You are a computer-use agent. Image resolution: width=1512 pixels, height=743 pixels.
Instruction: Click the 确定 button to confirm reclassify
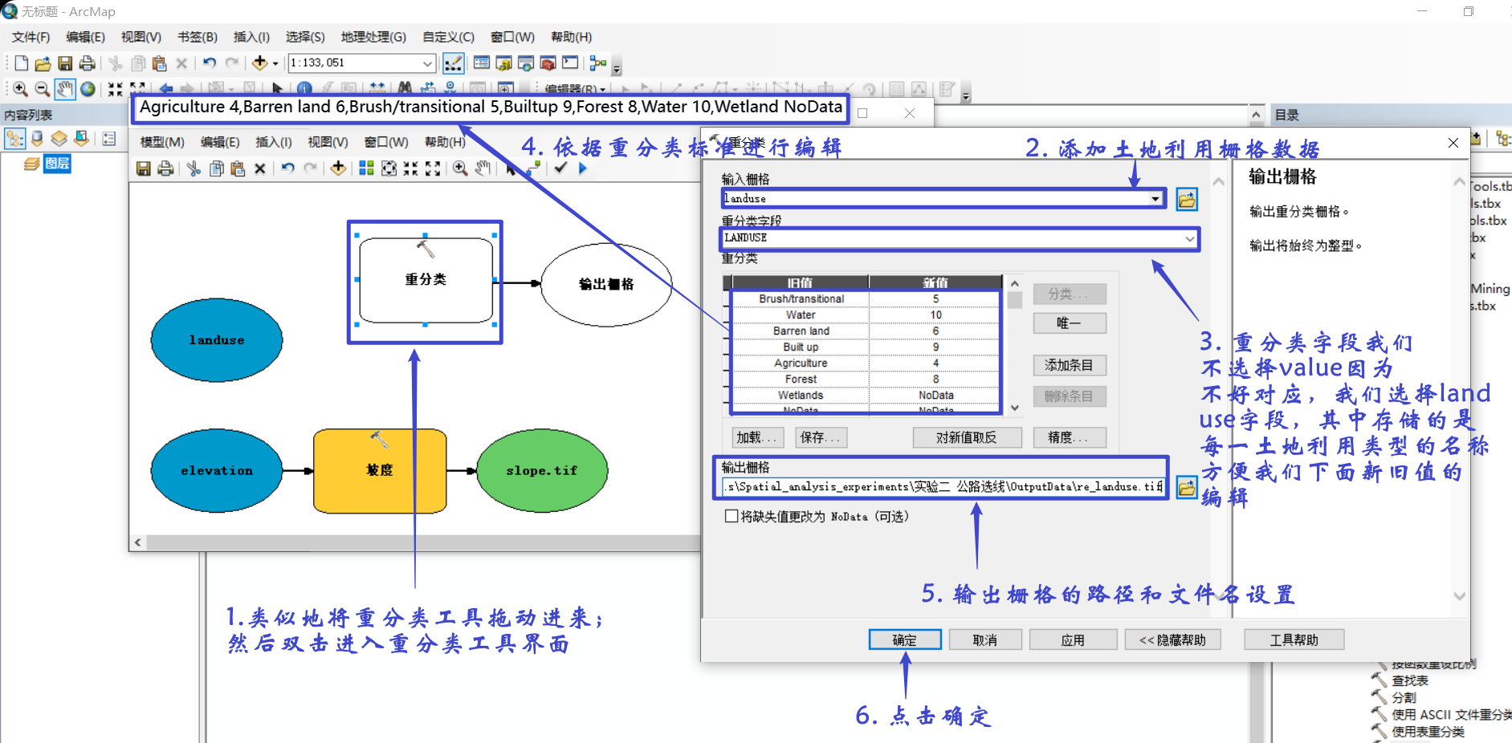click(904, 639)
